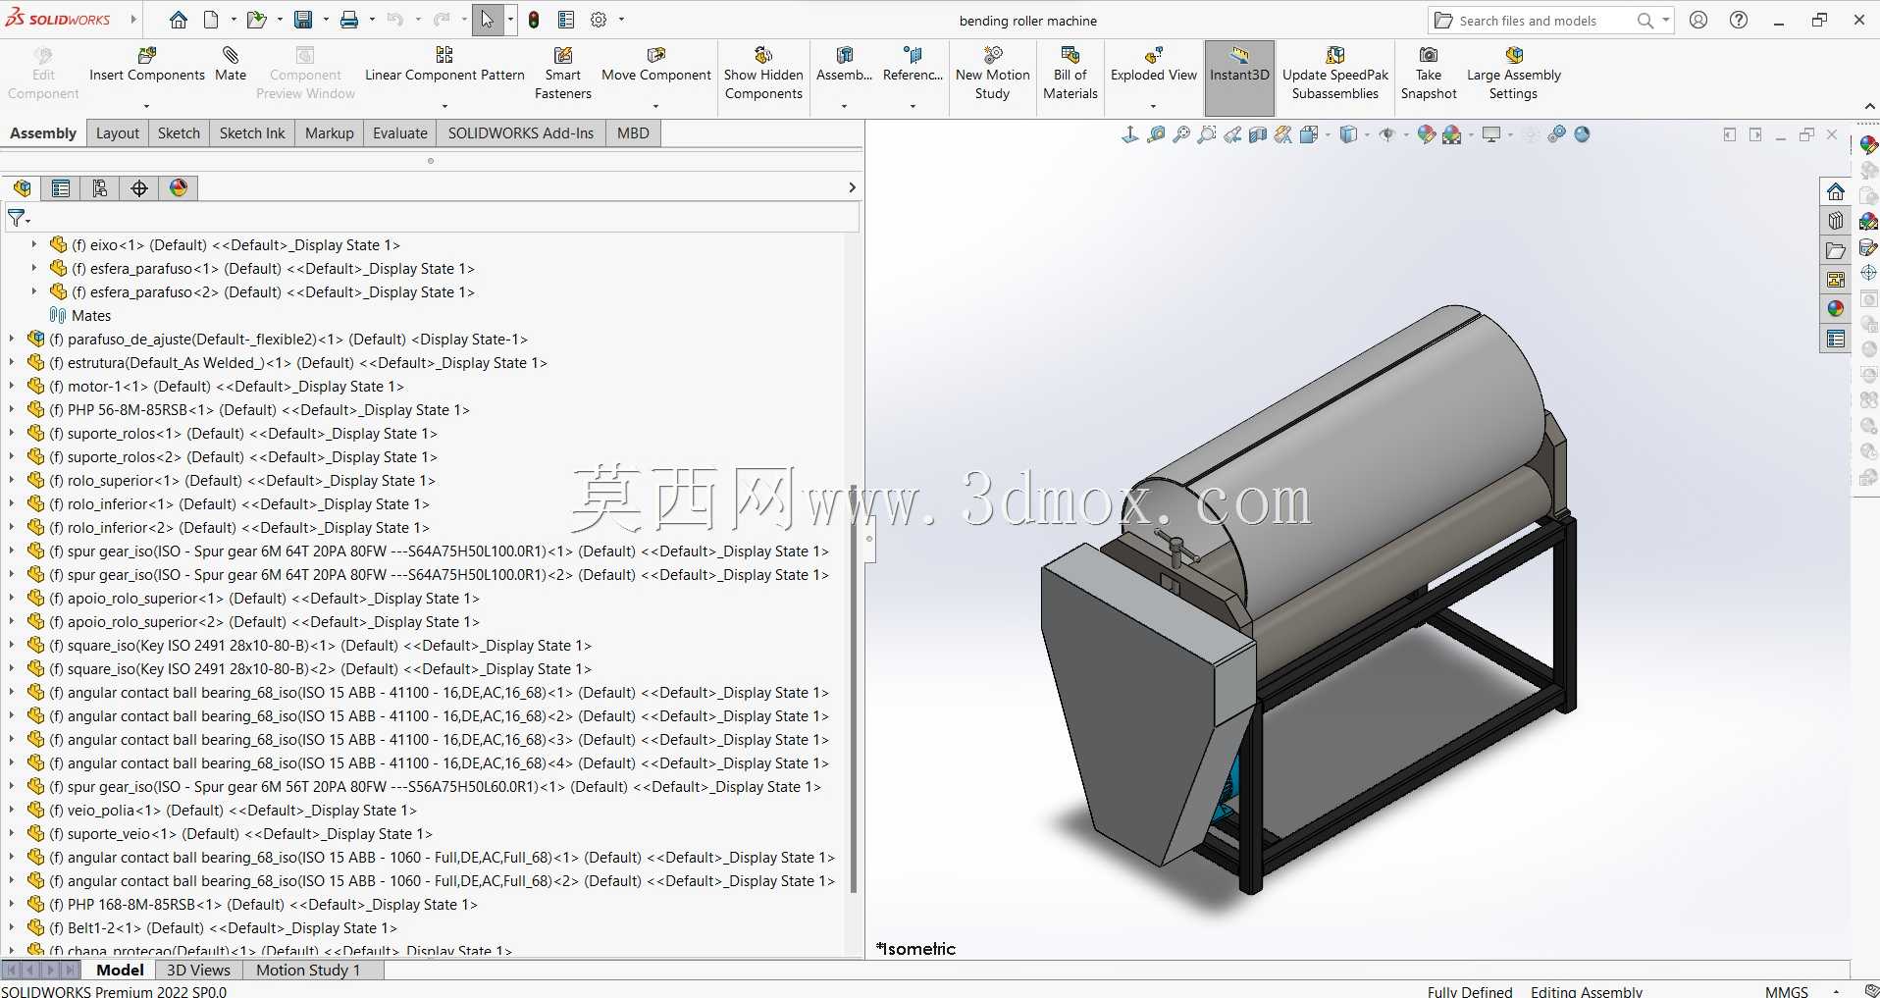Expand the veio_polia<1> tree node
The width and height of the screenshot is (1880, 998).
click(x=12, y=810)
